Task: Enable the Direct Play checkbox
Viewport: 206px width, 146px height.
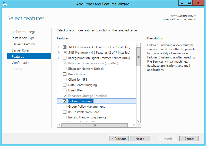Action: (65, 90)
